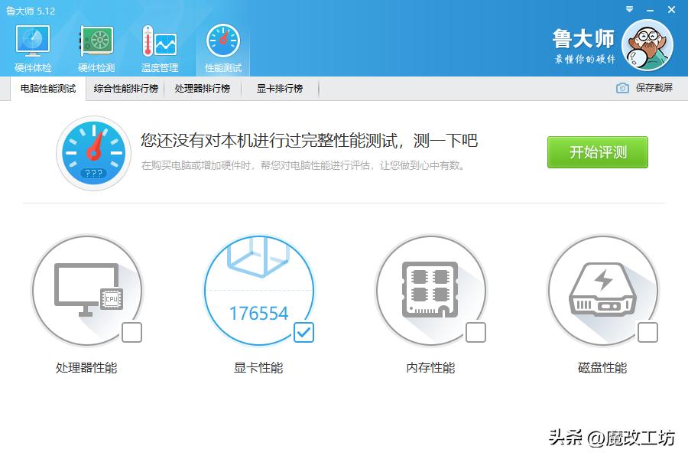Uncheck the 显卡性能 checkbox

[x=304, y=333]
